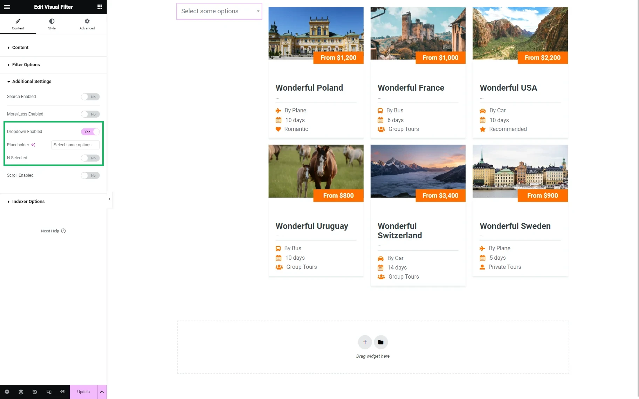Open save options arrow next to Update
639x399 pixels.
(102, 392)
